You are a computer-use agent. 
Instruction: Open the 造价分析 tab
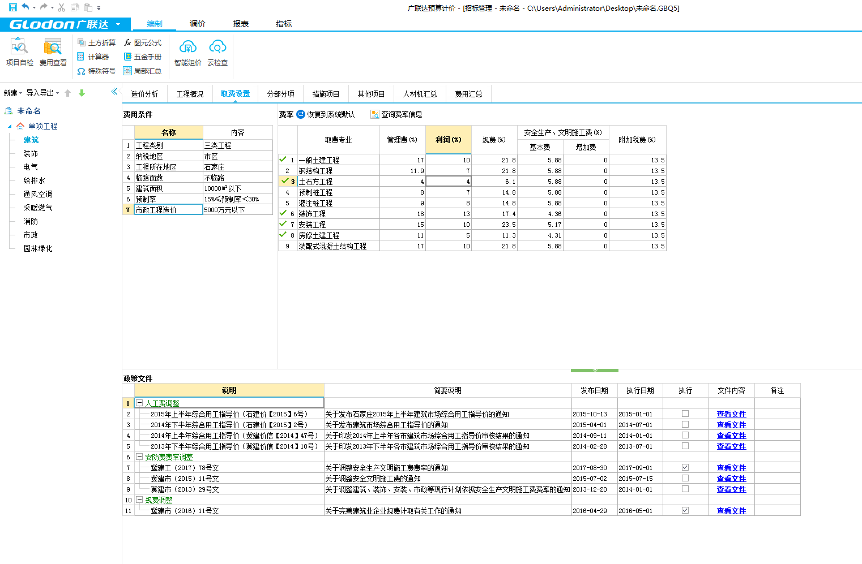click(x=144, y=94)
